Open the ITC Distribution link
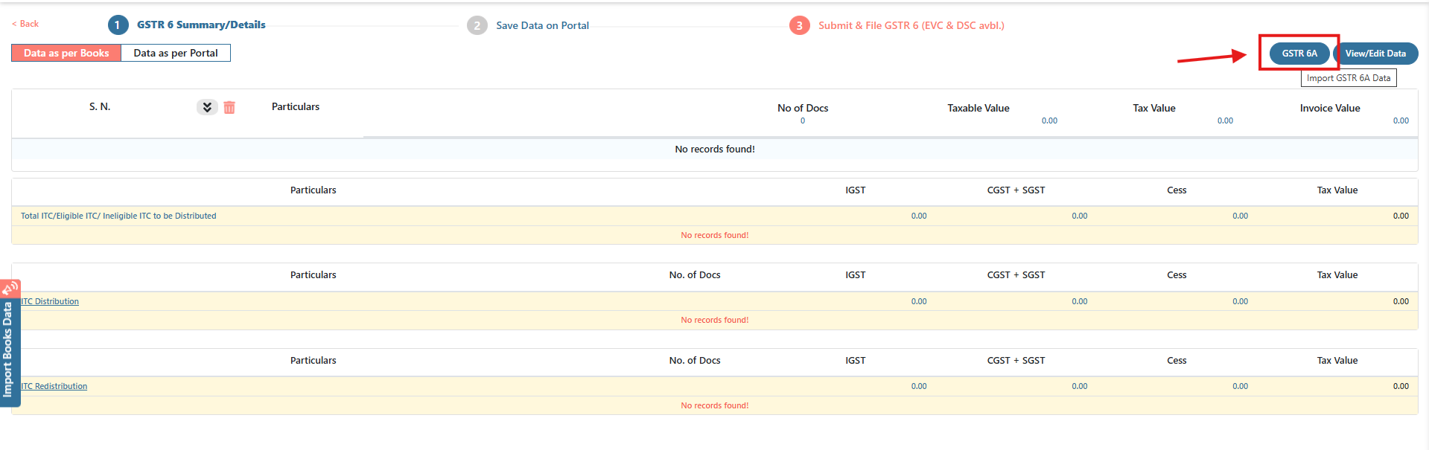The image size is (1429, 450). 50,301
